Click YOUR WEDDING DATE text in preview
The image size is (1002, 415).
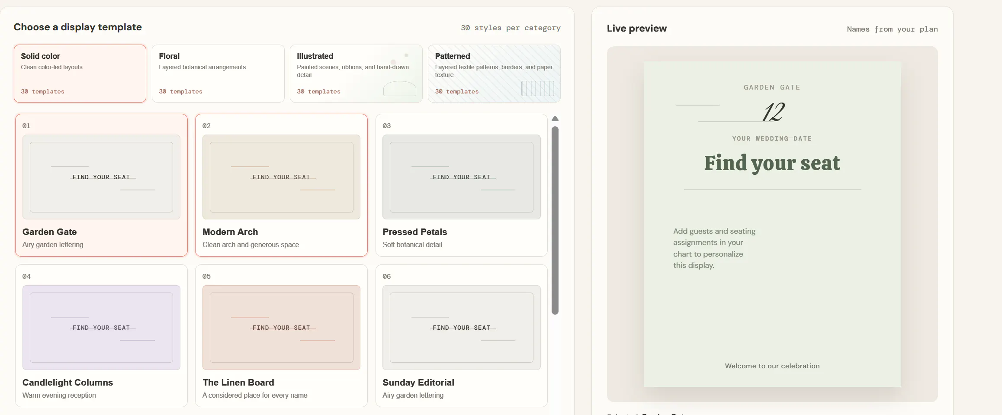772,138
